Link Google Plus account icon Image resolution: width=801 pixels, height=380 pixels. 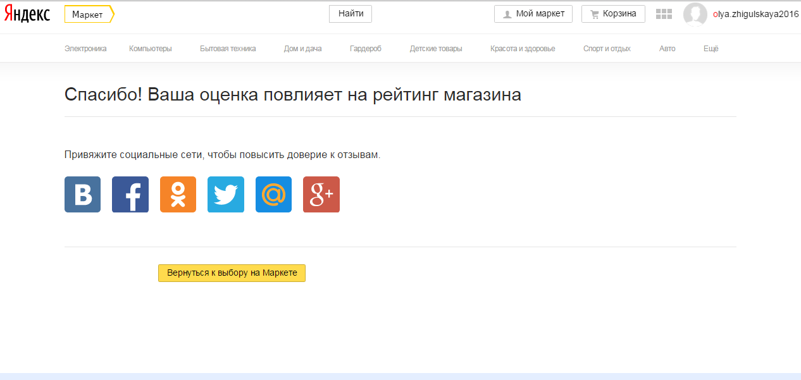(321, 194)
